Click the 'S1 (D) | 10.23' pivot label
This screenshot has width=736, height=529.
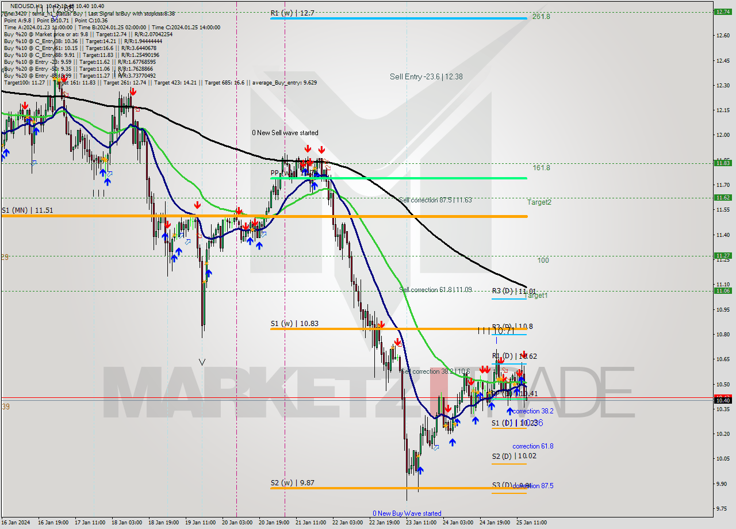[514, 423]
